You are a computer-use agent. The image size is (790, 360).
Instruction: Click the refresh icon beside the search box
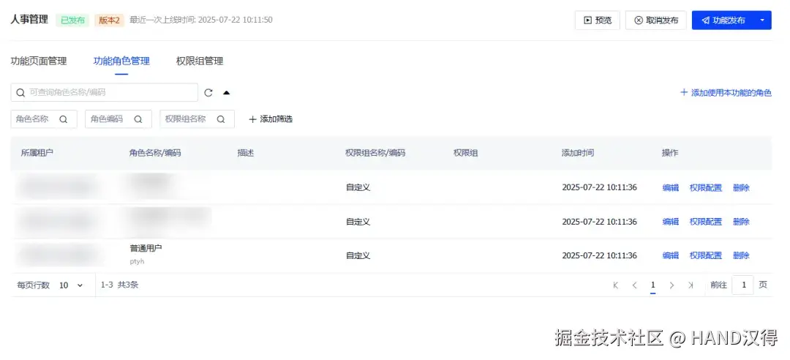[208, 93]
